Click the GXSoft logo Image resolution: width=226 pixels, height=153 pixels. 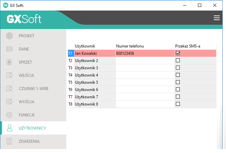pyautogui.click(x=24, y=19)
